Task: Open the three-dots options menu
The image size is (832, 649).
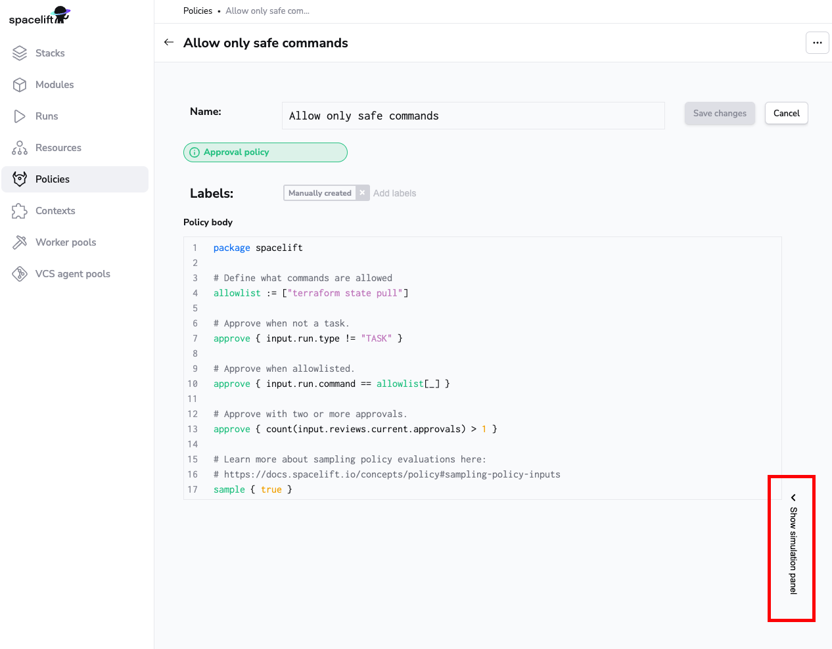Action: click(x=817, y=43)
